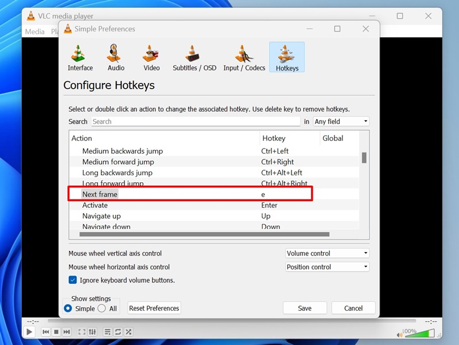Toggle the random shuffle playback icon
Screen dimensions: 459x345
(129, 332)
